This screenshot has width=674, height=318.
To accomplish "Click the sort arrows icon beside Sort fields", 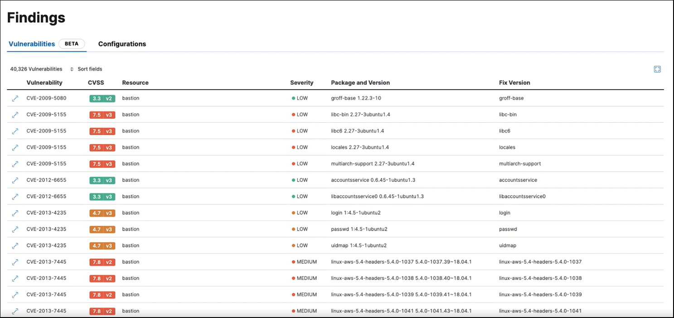I will point(72,69).
